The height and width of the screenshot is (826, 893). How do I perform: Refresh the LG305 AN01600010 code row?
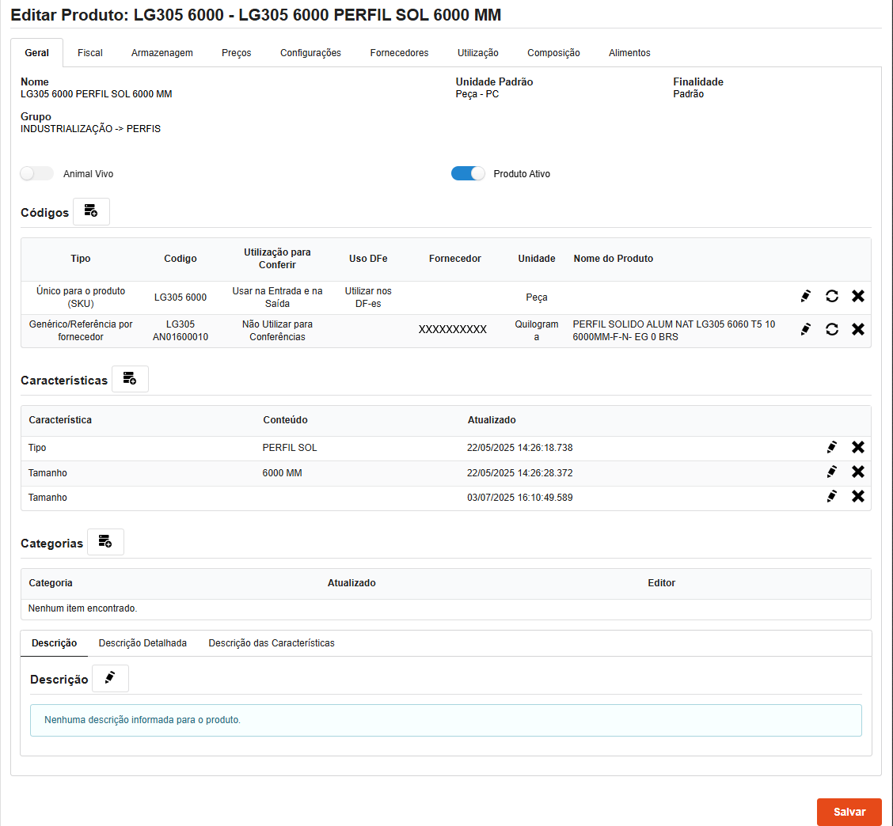[x=832, y=329]
